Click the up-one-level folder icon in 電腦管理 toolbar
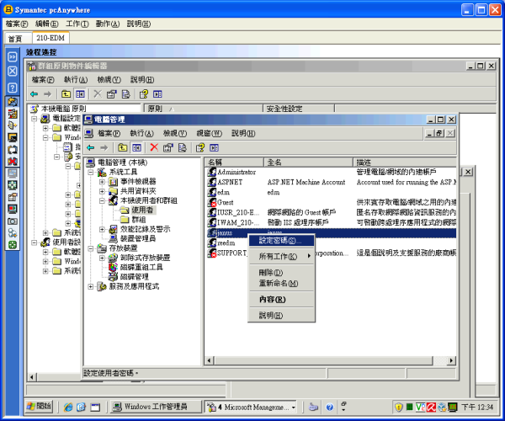The width and height of the screenshot is (505, 421). [121, 148]
